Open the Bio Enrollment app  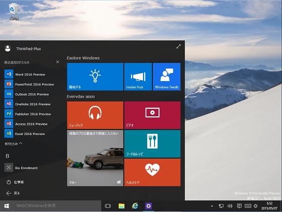[21, 168]
